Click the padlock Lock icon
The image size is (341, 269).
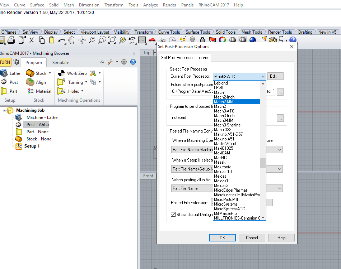[202, 39]
